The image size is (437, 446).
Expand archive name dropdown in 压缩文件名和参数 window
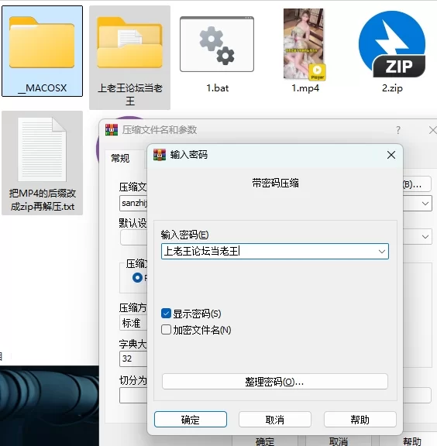coord(425,204)
